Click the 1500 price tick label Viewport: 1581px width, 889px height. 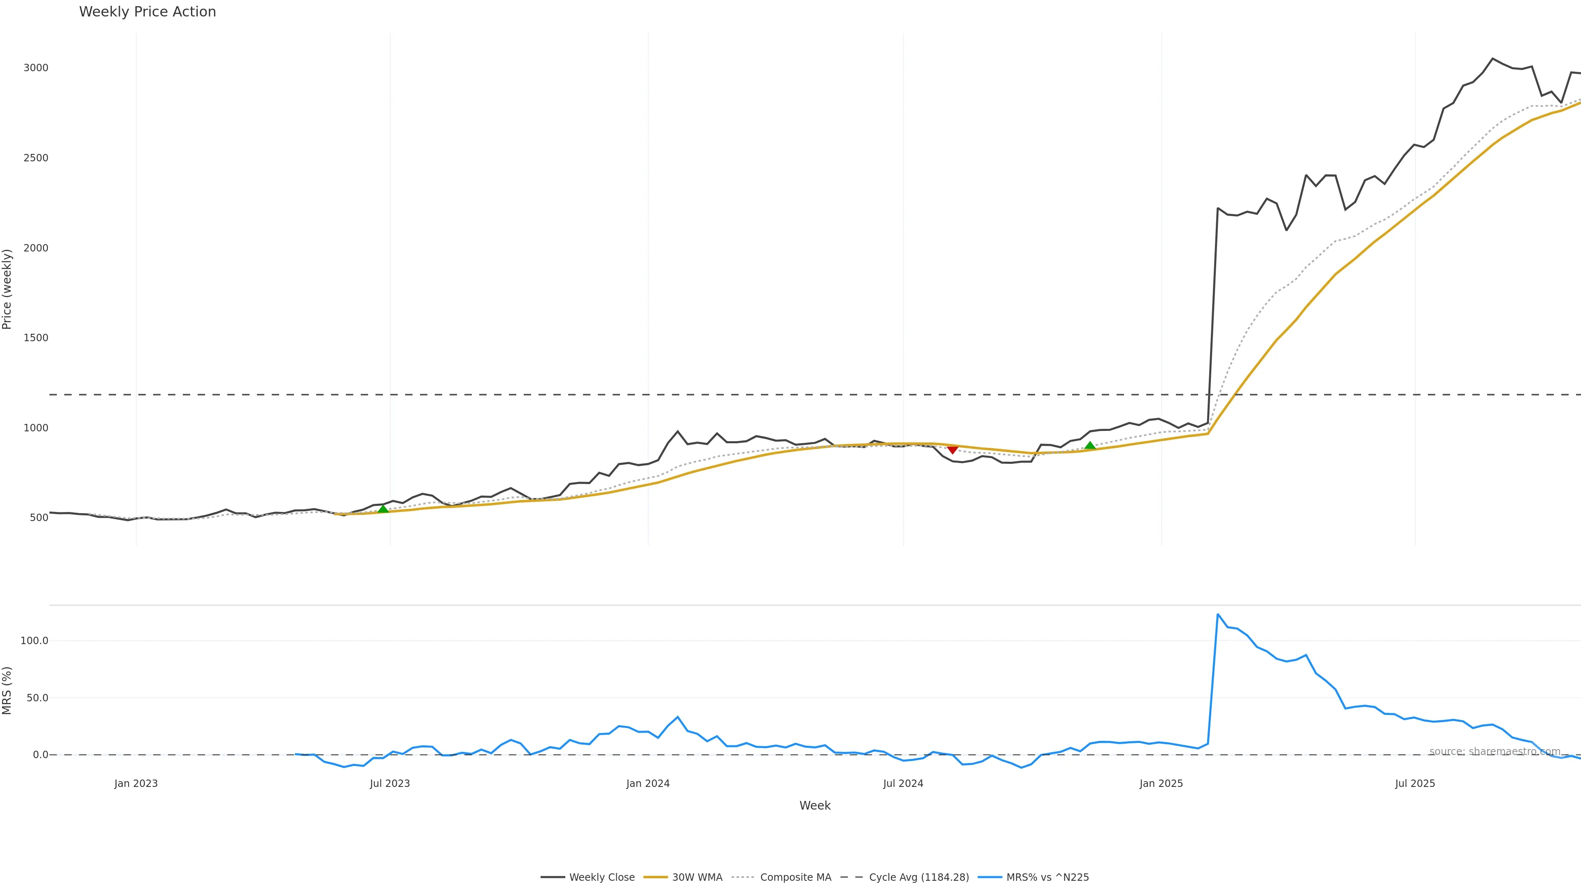coord(35,337)
